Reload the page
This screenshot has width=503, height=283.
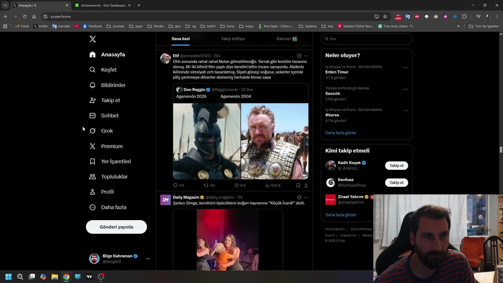click(24, 17)
